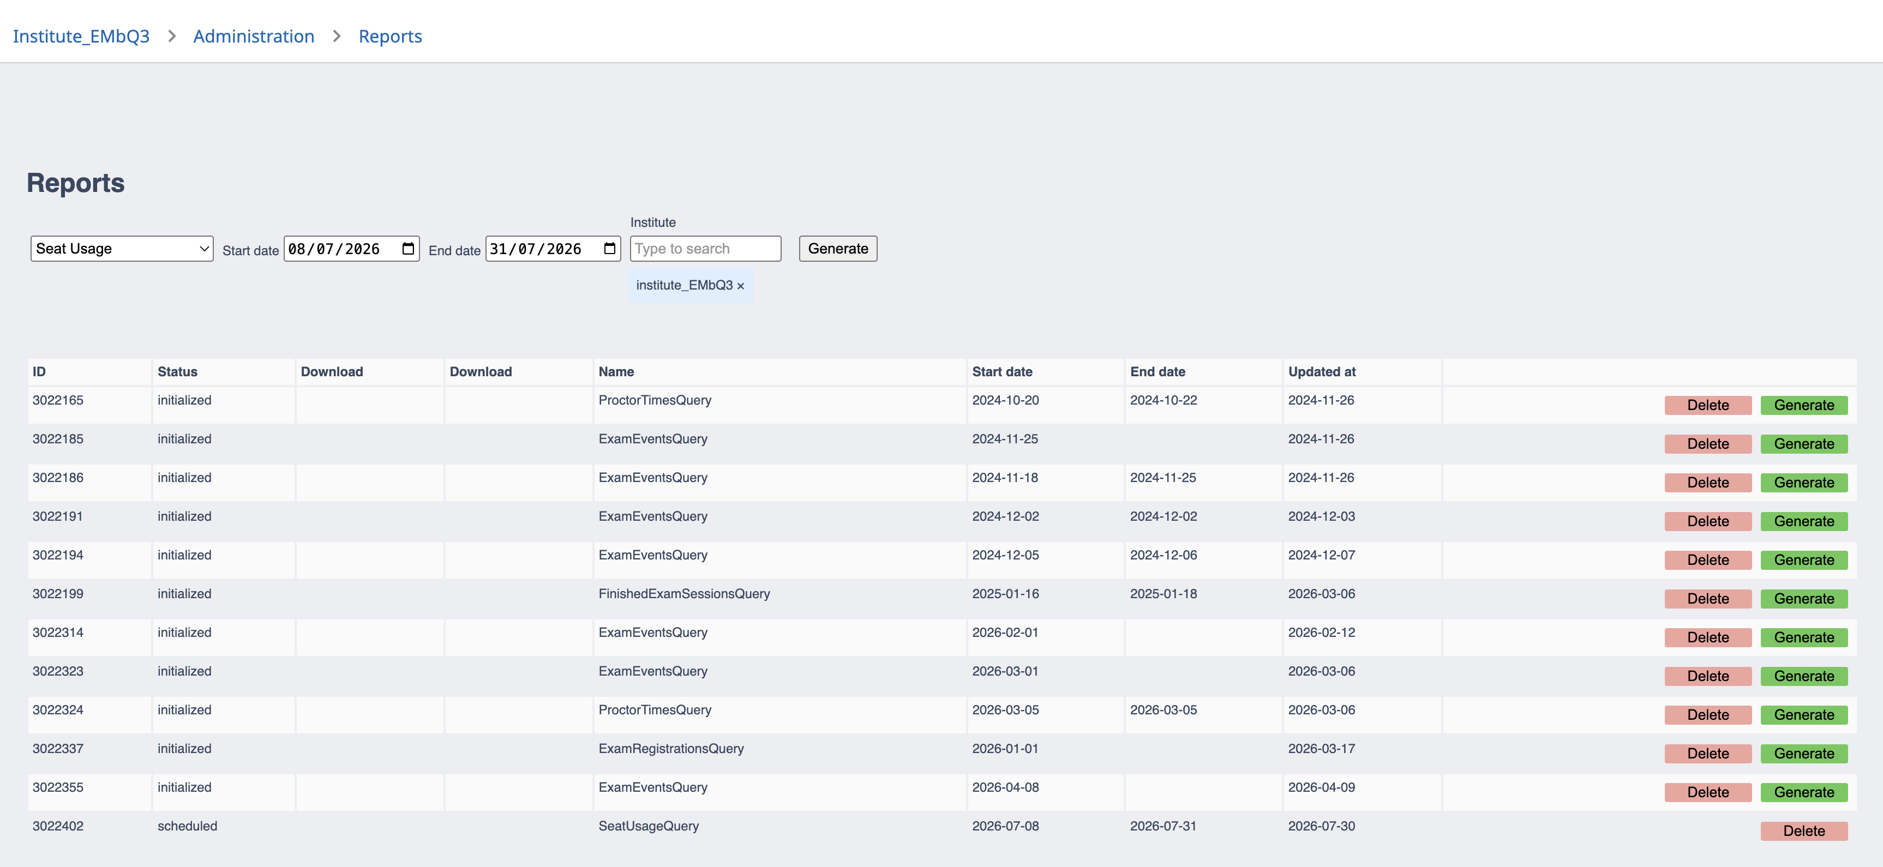Open the Start date calendar picker icon
The width and height of the screenshot is (1883, 867).
(x=408, y=248)
